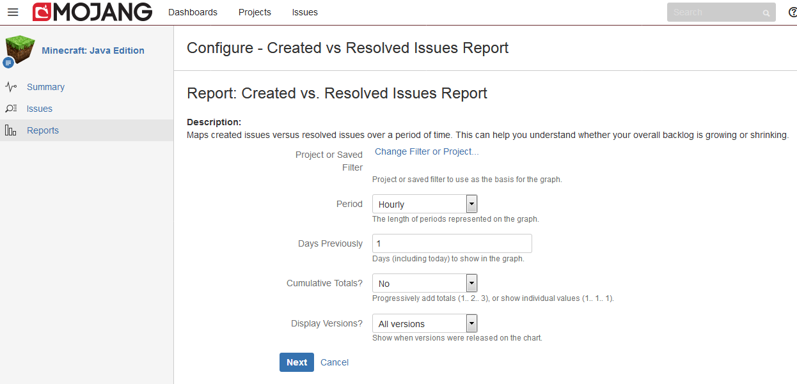This screenshot has height=384, width=797.
Task: Click the Summary pulse icon in sidebar
Action: (11, 87)
